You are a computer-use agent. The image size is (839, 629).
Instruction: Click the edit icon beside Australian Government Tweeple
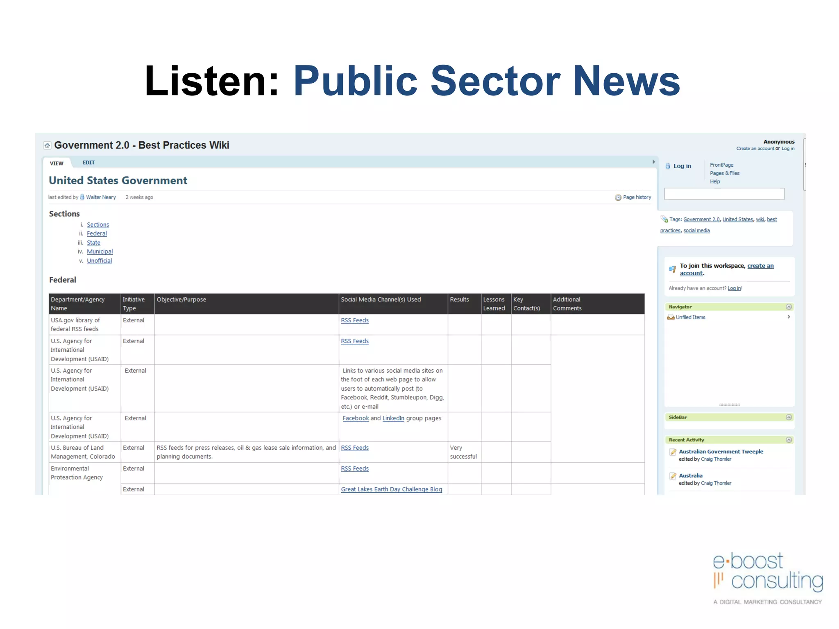click(673, 452)
